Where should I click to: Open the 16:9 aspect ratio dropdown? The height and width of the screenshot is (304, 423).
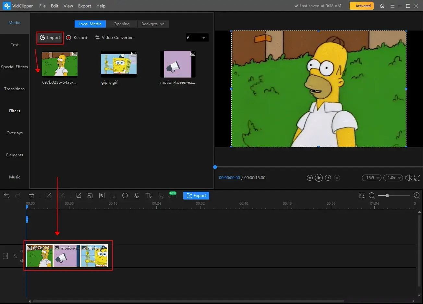pos(371,178)
